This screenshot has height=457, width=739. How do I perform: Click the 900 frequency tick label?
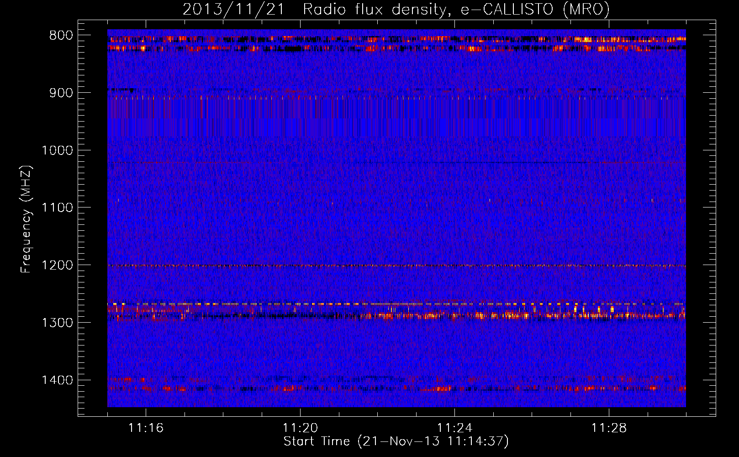coord(61,93)
